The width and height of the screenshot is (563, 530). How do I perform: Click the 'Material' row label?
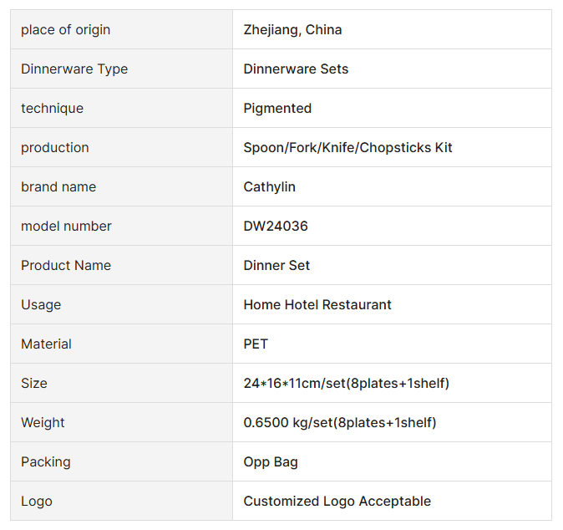[x=46, y=344]
